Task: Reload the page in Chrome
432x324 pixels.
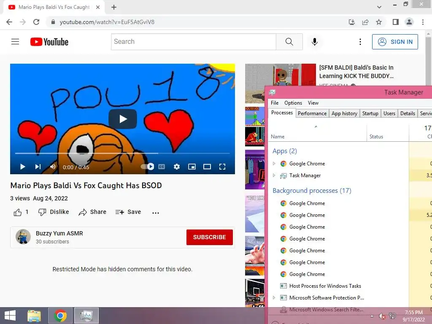Action: (36, 22)
